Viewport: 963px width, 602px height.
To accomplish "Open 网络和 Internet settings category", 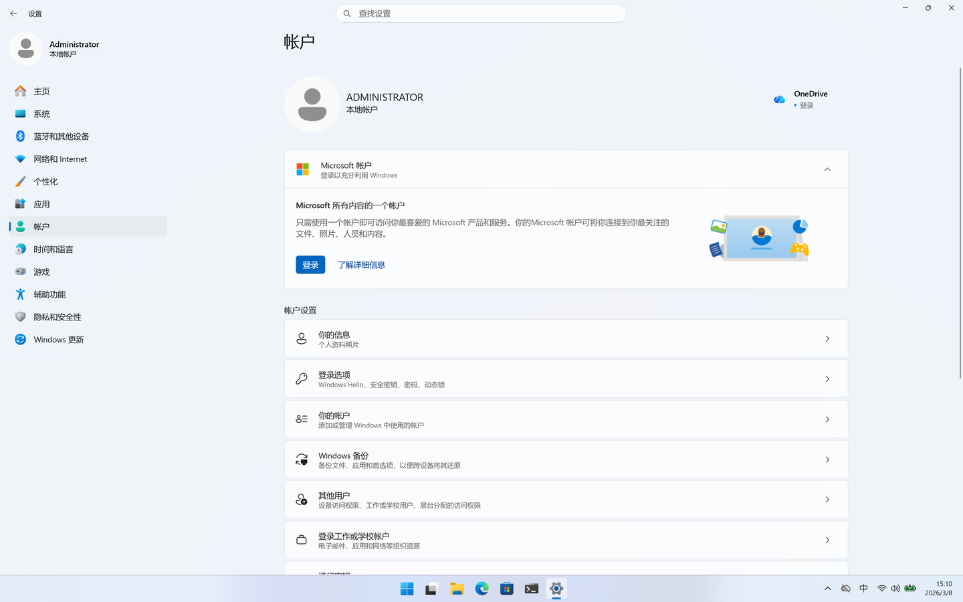I will point(88,159).
